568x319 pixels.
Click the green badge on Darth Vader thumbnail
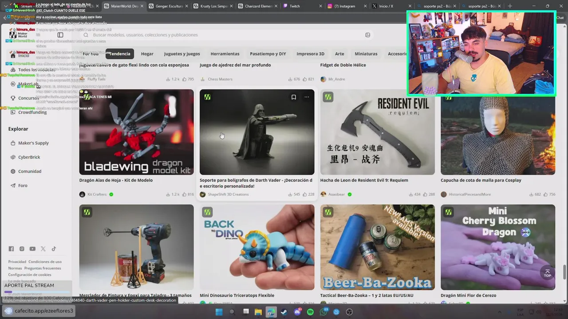pos(207,97)
